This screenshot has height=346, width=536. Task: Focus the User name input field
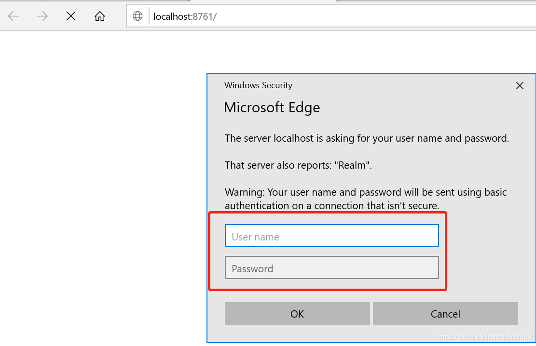pos(331,236)
